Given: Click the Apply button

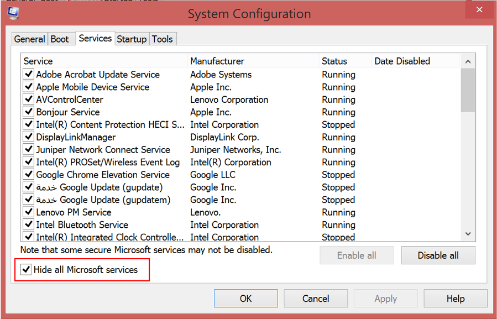Looking at the screenshot, I should [386, 299].
